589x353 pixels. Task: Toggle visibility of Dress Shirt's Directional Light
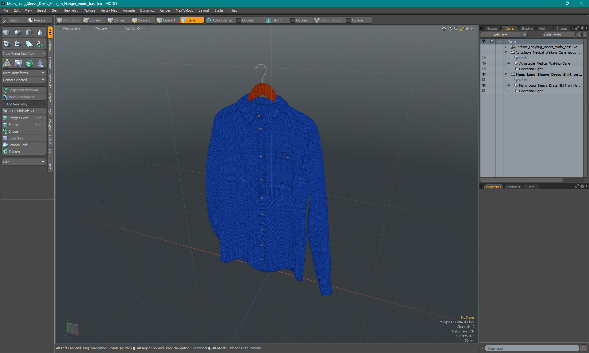click(x=484, y=91)
